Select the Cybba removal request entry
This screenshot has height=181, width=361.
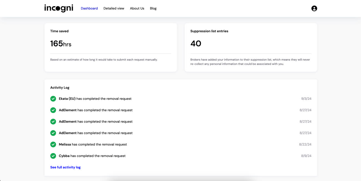click(x=92, y=156)
